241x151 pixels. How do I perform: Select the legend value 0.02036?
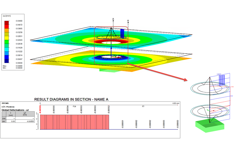[x=19, y=44]
